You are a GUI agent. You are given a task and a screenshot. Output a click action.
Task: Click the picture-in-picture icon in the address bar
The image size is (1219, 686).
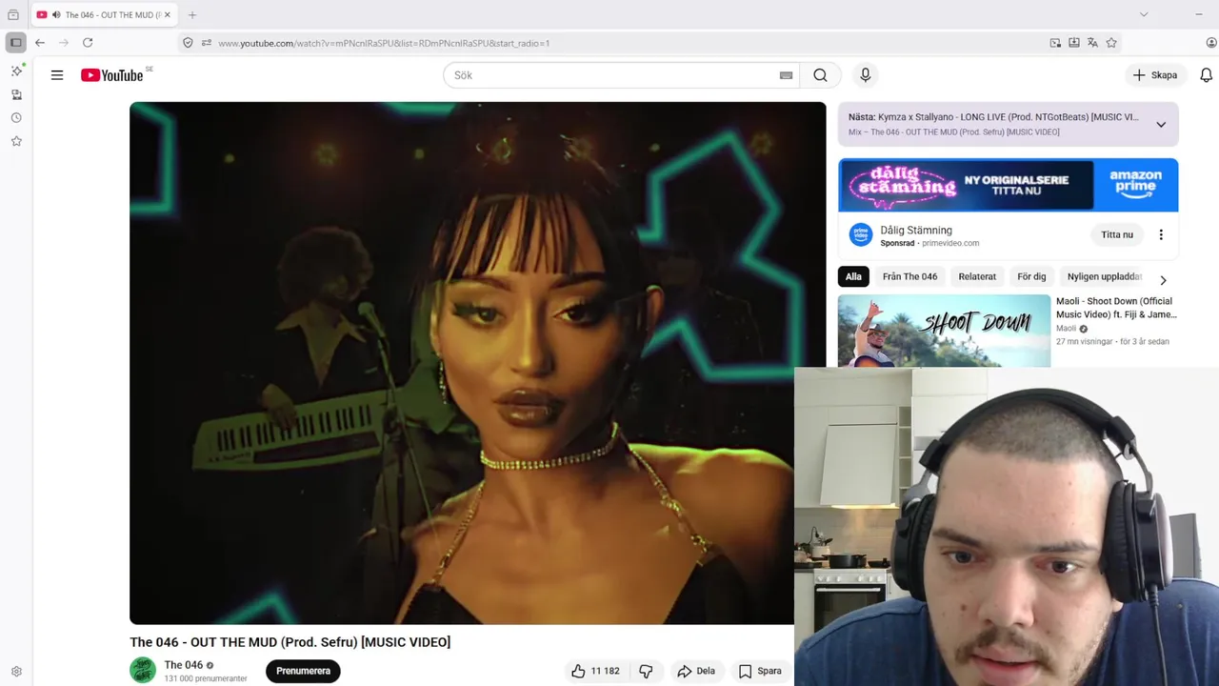1055,43
